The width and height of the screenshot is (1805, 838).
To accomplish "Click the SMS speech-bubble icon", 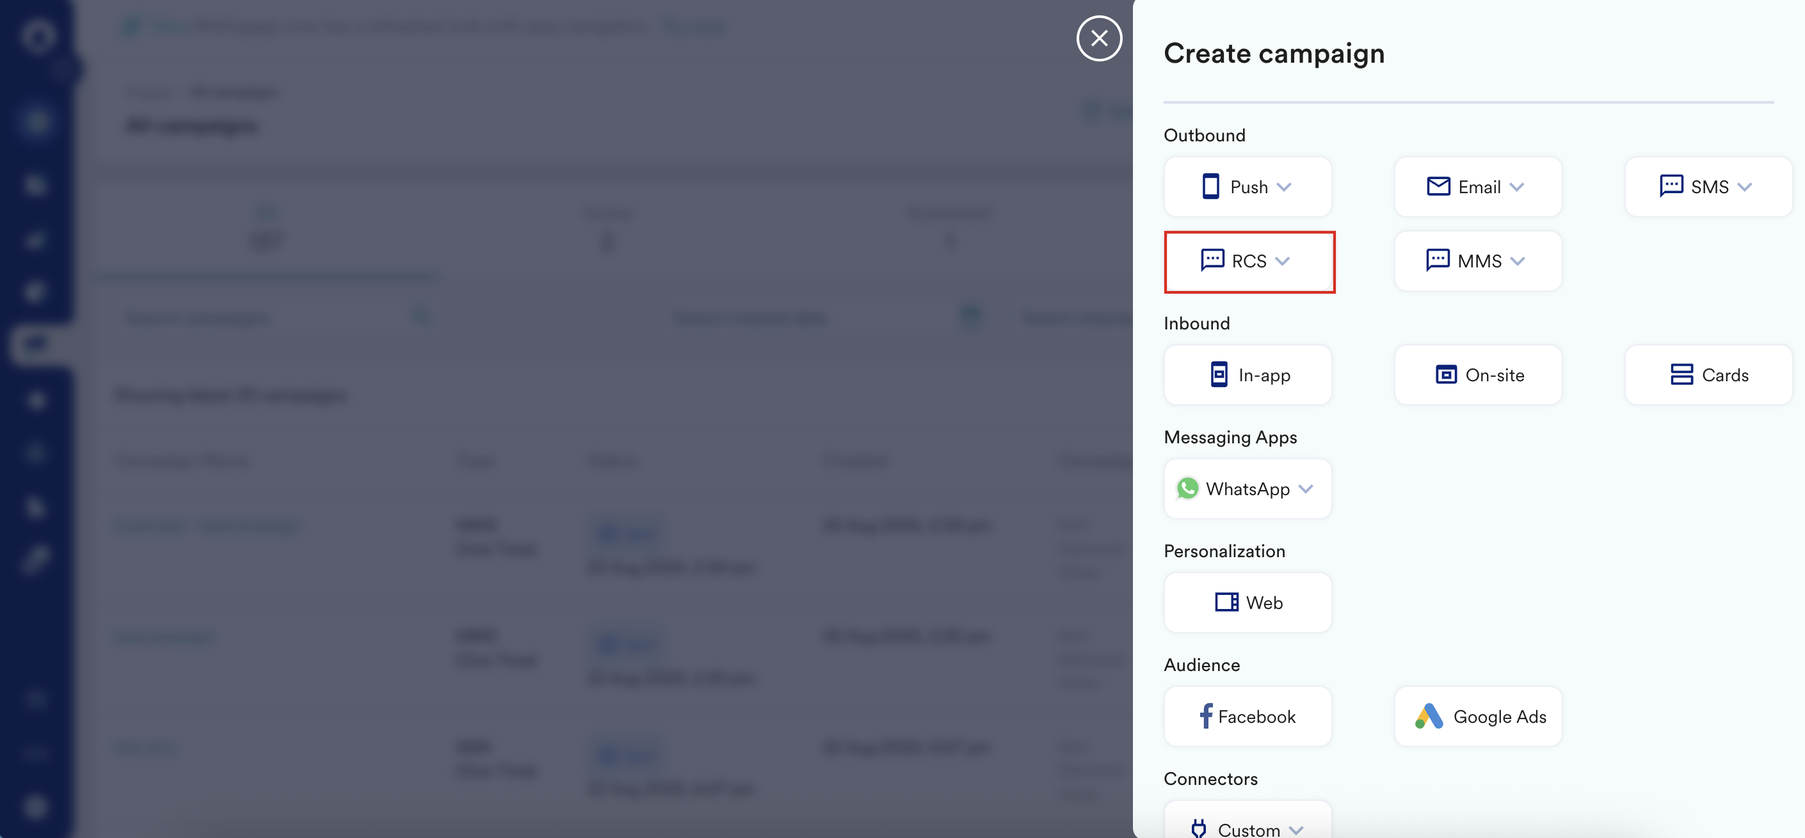I will click(x=1671, y=186).
